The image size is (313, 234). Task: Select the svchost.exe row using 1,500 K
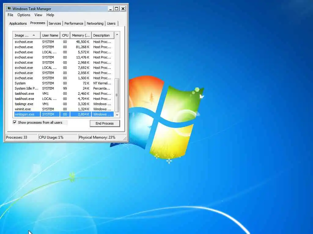point(64,78)
